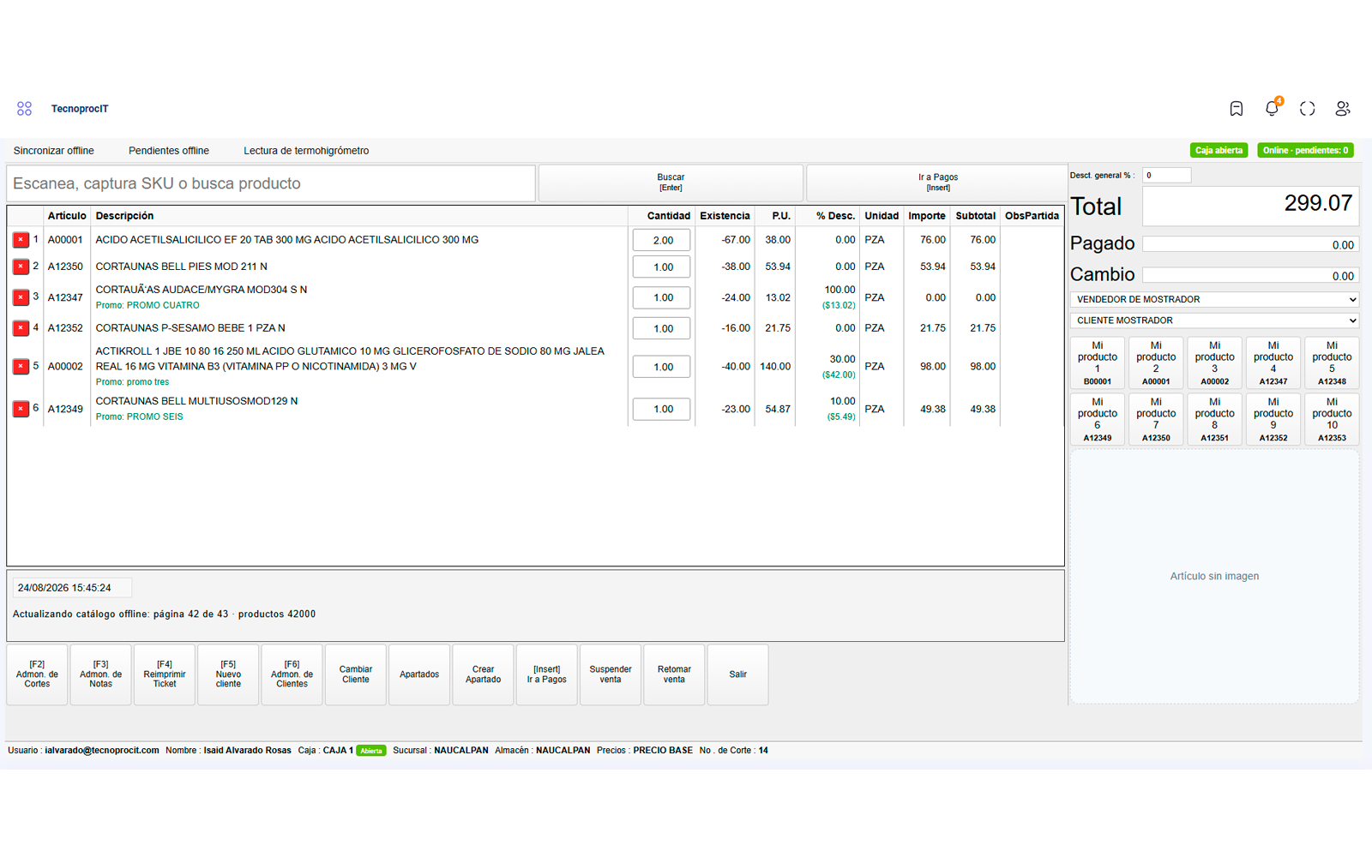This screenshot has width=1372, height=857.
Task: Click the Buscar [Enter] button
Action: 671,183
